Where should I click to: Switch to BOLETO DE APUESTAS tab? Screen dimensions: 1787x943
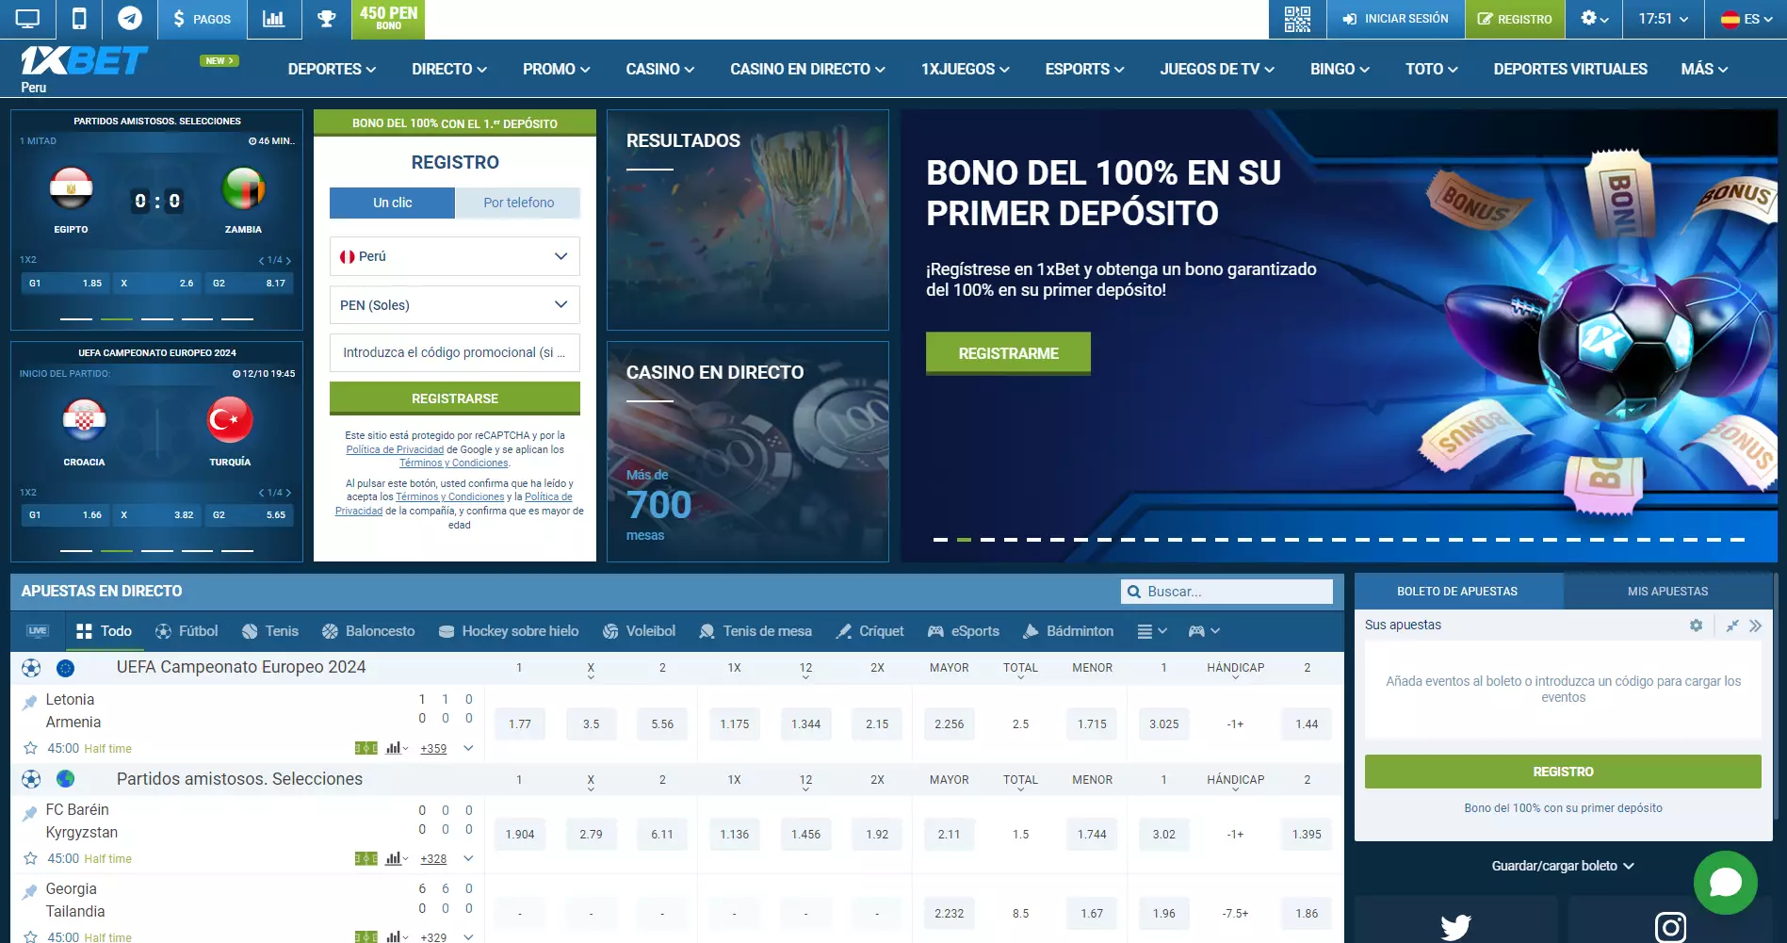[1457, 592]
